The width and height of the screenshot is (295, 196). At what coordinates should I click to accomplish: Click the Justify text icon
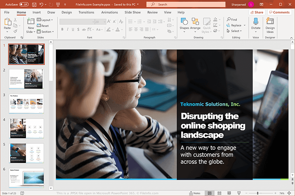(x=147, y=29)
